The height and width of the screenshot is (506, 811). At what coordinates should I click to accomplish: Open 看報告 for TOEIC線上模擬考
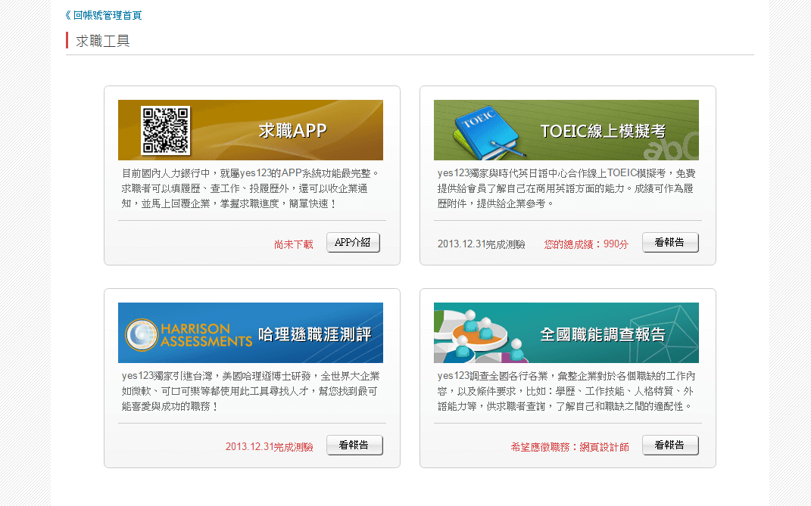(670, 242)
